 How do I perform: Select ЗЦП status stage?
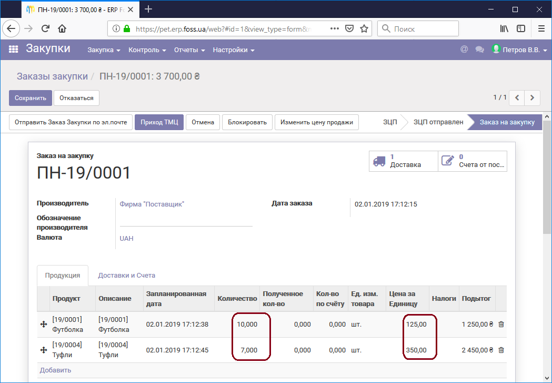click(390, 122)
